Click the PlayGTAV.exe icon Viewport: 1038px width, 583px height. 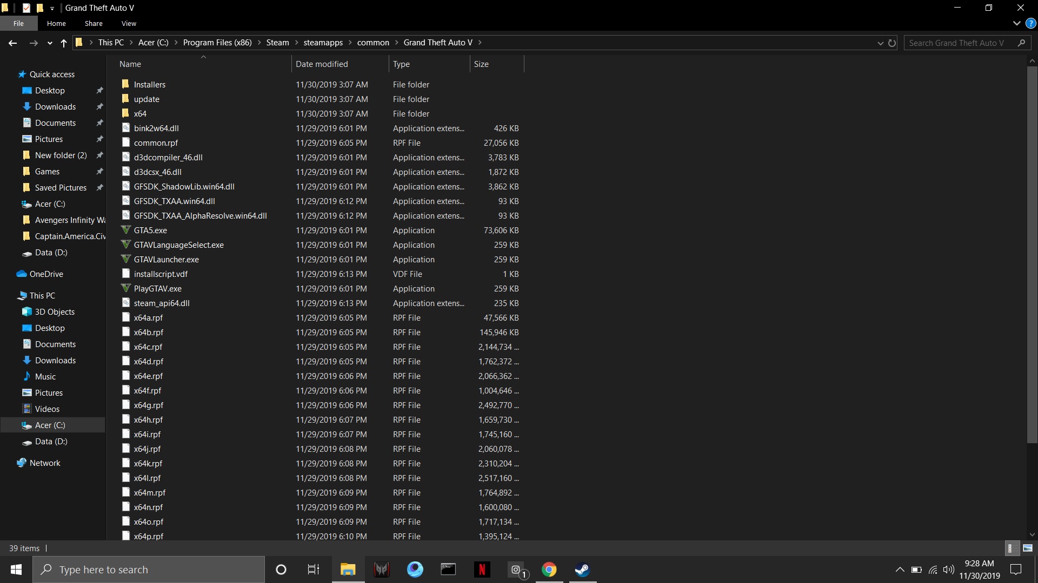125,288
